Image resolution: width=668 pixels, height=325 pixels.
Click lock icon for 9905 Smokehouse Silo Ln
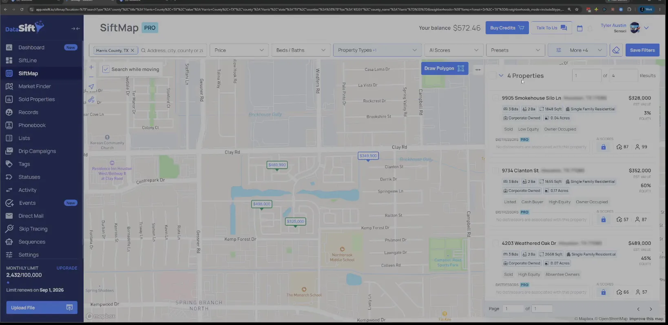tap(603, 147)
